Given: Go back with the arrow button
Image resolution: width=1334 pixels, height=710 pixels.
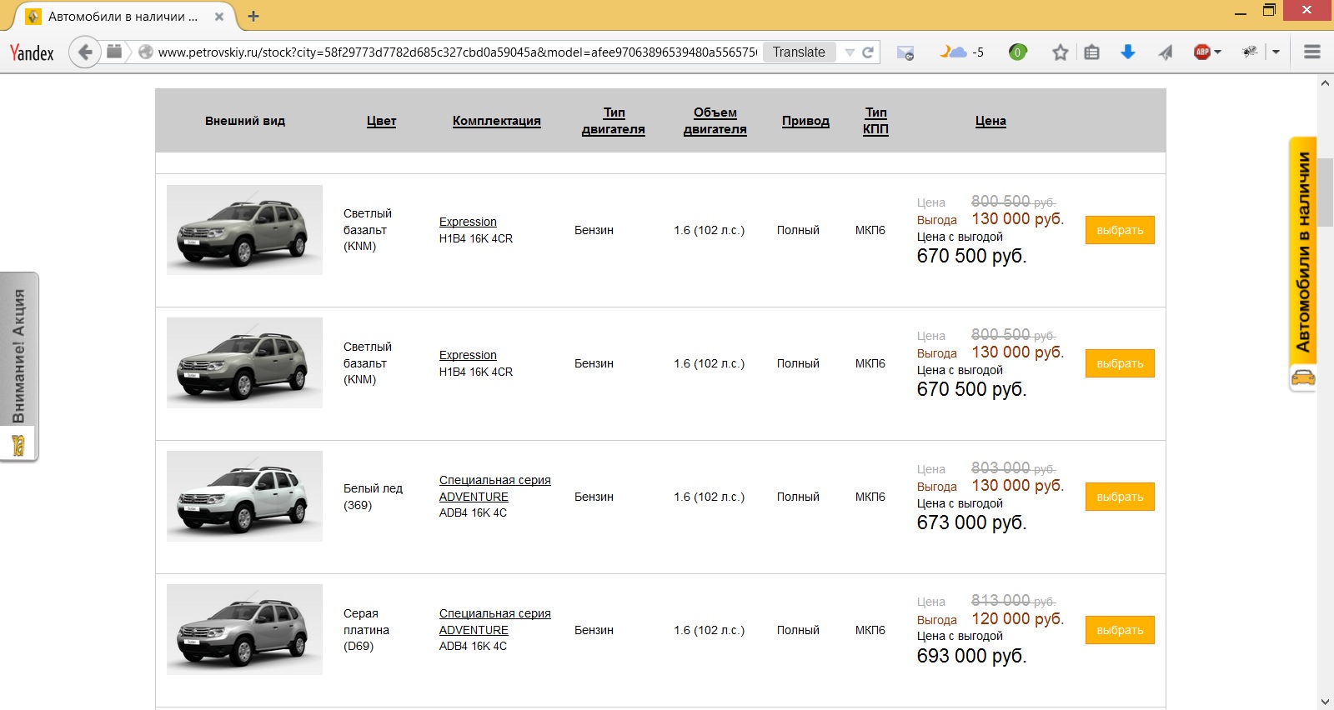Looking at the screenshot, I should (84, 52).
